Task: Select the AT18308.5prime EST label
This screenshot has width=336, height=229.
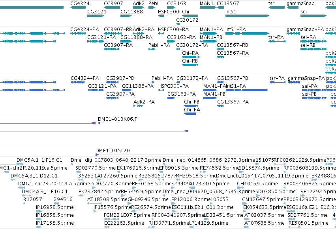Action: pos(107,199)
